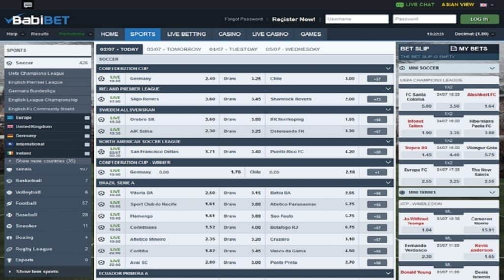Click Show less sports
Screen dimensions: 504x280
(x=37, y=272)
